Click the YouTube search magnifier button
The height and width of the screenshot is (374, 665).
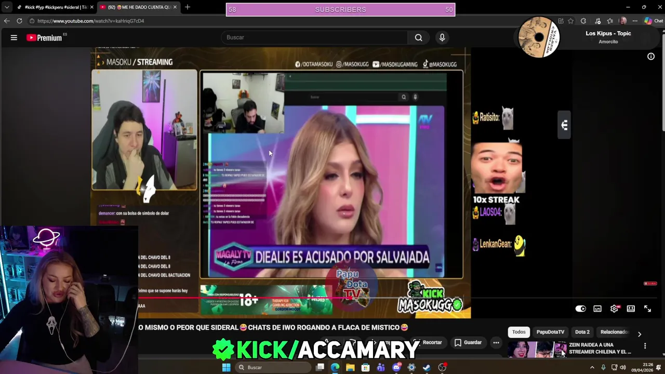[418, 37]
